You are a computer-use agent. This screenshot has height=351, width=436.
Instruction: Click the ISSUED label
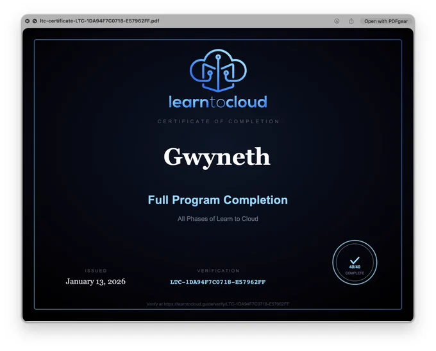pos(96,271)
